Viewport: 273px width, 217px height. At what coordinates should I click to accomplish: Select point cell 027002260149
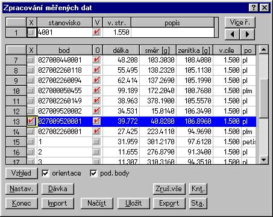click(x=64, y=100)
